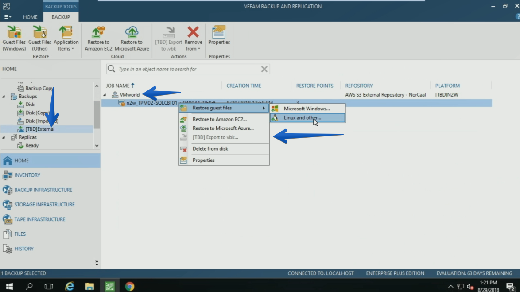
Task: Open Application Items dropdown
Action: (66, 38)
